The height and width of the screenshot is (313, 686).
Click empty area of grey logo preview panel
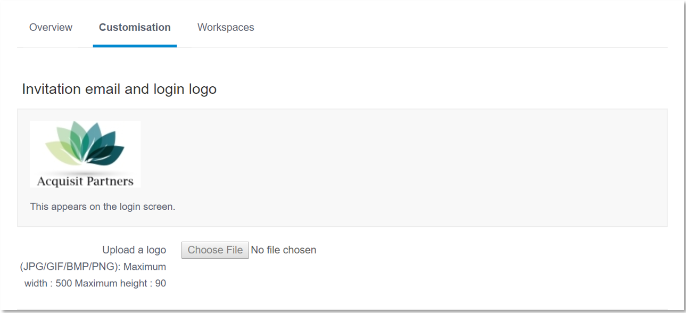point(399,168)
